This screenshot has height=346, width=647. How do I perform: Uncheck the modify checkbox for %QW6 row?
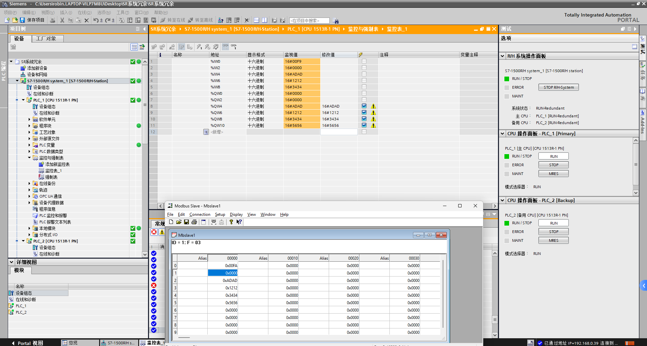coord(364,112)
